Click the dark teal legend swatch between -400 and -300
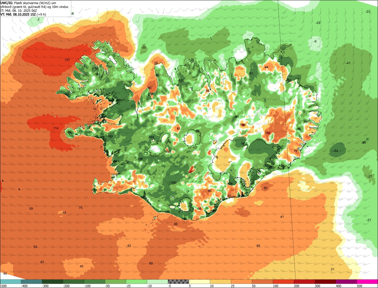This screenshot has width=378, height=288. [x=32, y=282]
